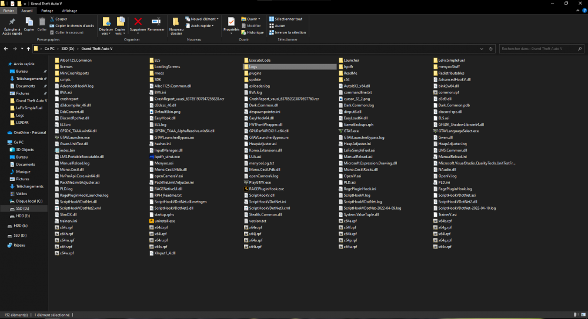Switch to the Partage tab
Screen dimensions: 588x319
coord(47,11)
